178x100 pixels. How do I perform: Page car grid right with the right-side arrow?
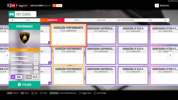pyautogui.click(x=170, y=56)
